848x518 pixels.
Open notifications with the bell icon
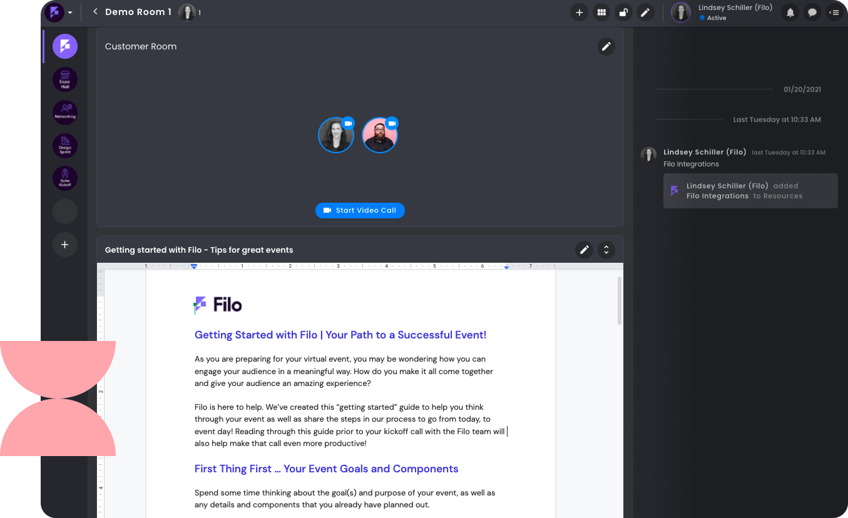click(x=790, y=12)
